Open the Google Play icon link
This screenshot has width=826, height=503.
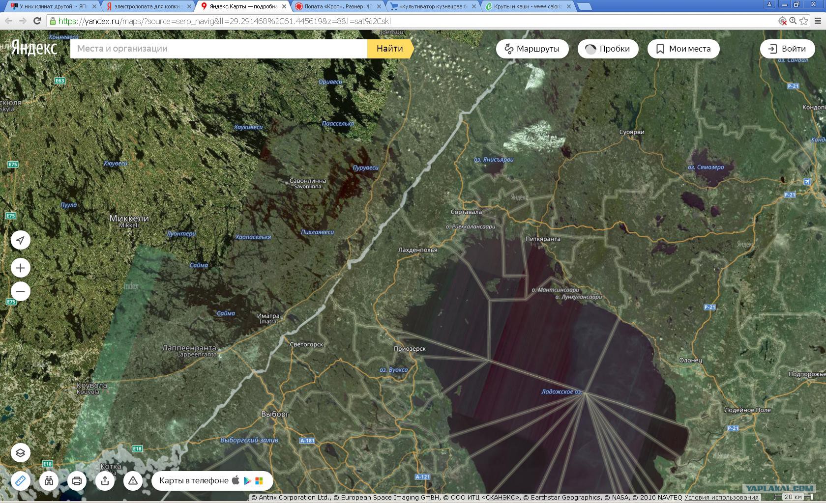(x=247, y=480)
